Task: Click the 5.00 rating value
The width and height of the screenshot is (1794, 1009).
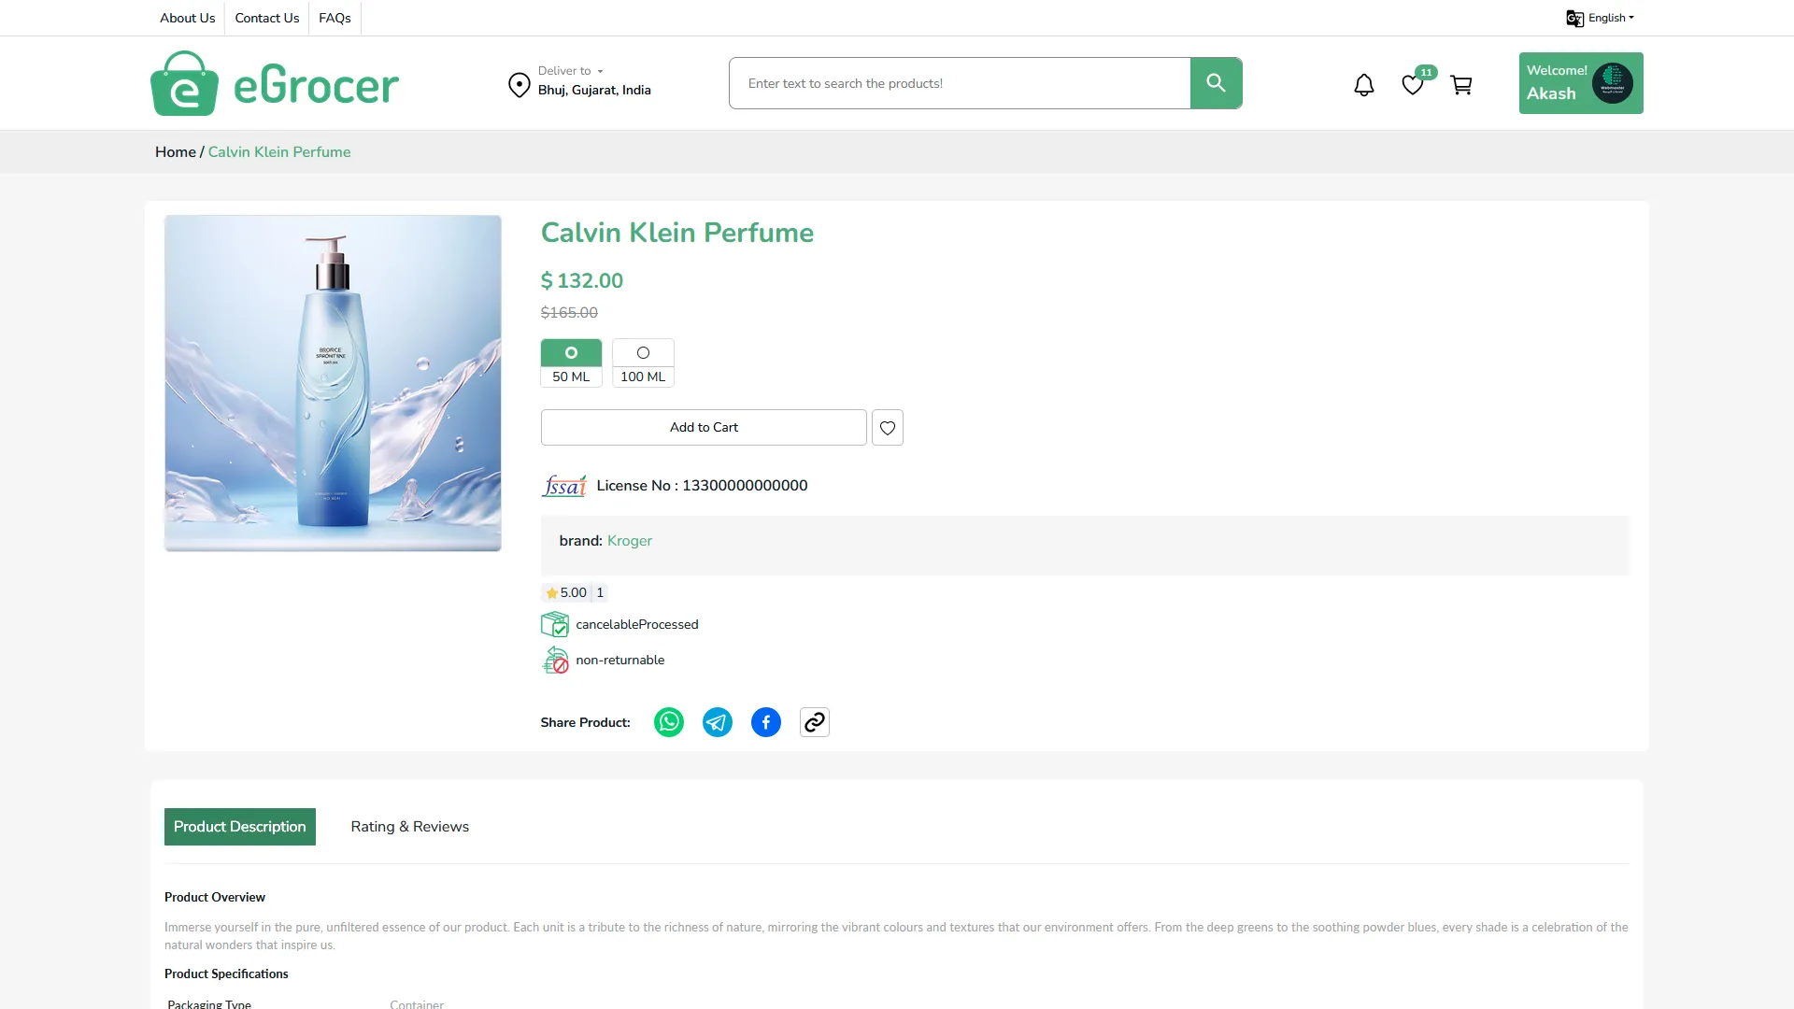Action: pyautogui.click(x=574, y=593)
